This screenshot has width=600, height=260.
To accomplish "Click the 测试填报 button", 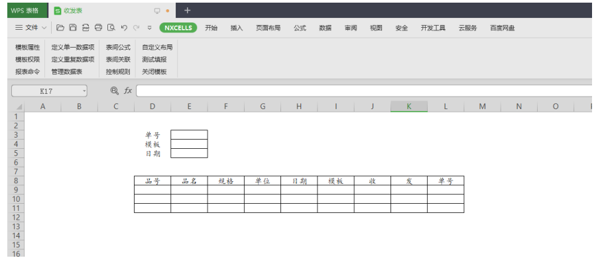I will coord(154,60).
